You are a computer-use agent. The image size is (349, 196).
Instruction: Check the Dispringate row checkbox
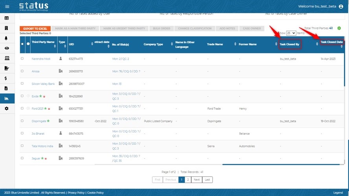[x=22, y=121]
